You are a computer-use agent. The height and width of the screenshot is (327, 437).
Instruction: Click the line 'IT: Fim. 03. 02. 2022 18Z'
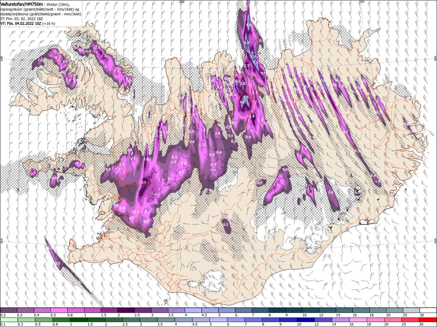pos(22,18)
